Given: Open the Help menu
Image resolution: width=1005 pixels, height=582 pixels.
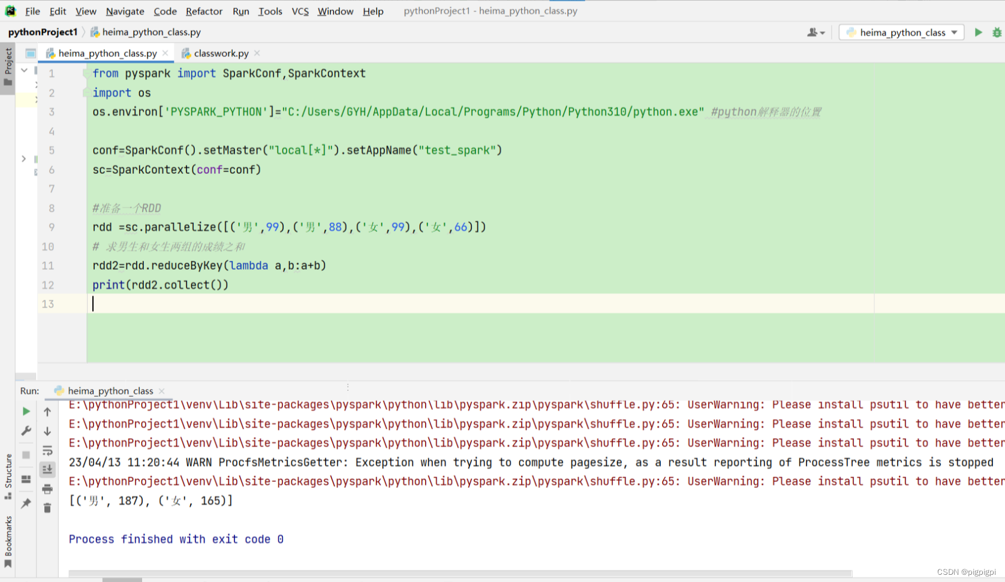Looking at the screenshot, I should 373,11.
